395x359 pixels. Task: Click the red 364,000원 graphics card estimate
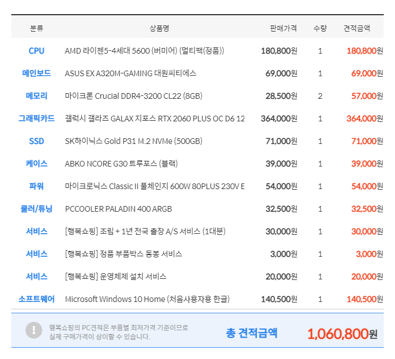coord(365,119)
